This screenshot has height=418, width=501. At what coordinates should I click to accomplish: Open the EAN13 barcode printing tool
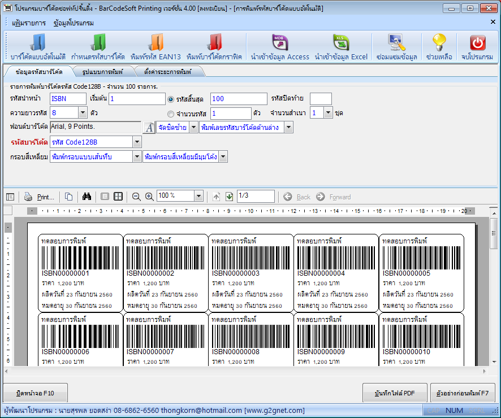point(156,46)
